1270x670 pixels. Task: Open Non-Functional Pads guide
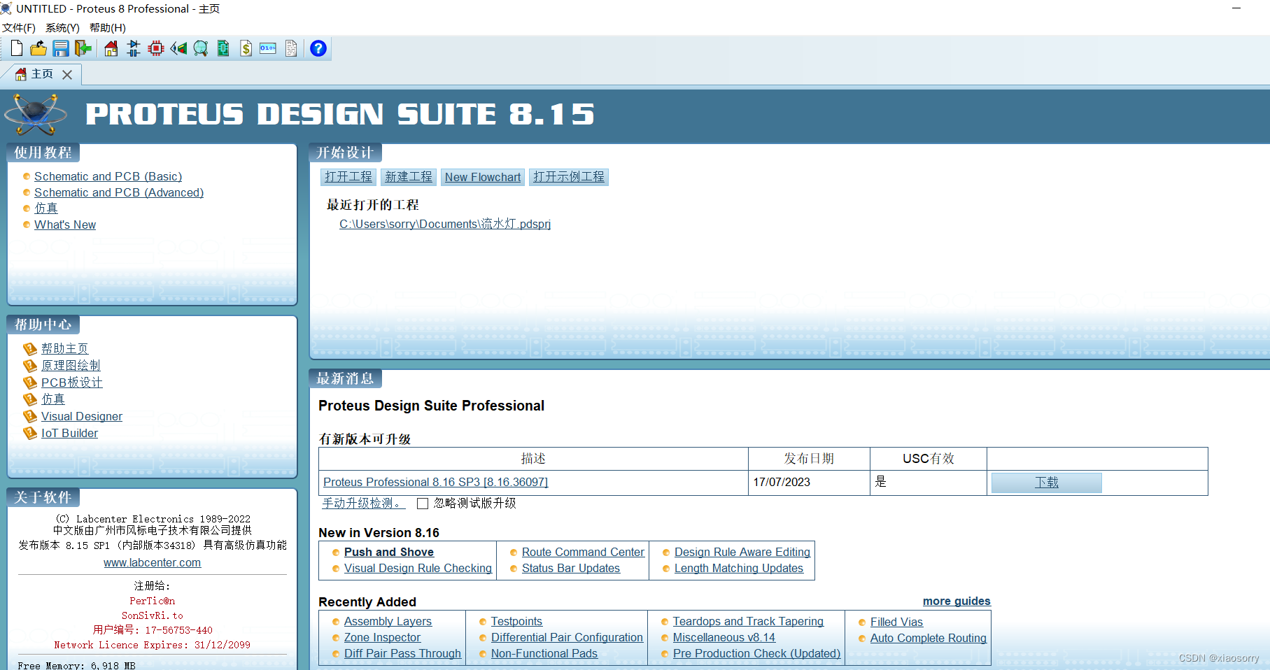pos(544,653)
